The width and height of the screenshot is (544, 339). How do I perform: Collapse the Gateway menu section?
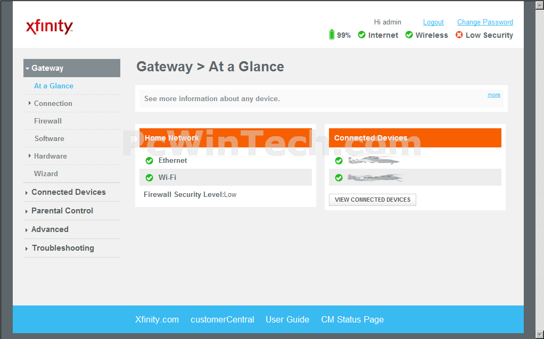(72, 68)
